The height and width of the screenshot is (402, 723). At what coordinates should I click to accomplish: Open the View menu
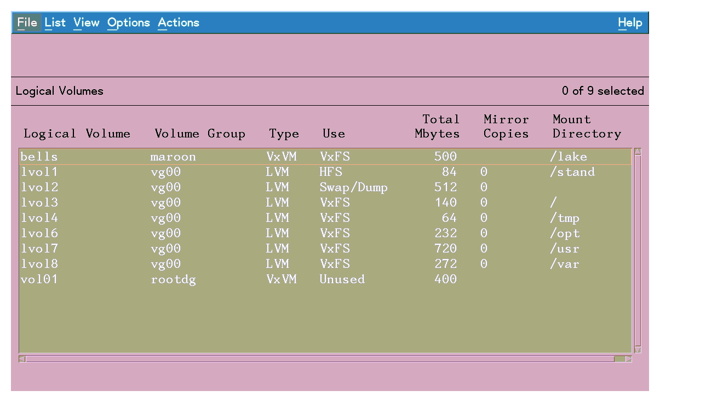click(x=86, y=22)
